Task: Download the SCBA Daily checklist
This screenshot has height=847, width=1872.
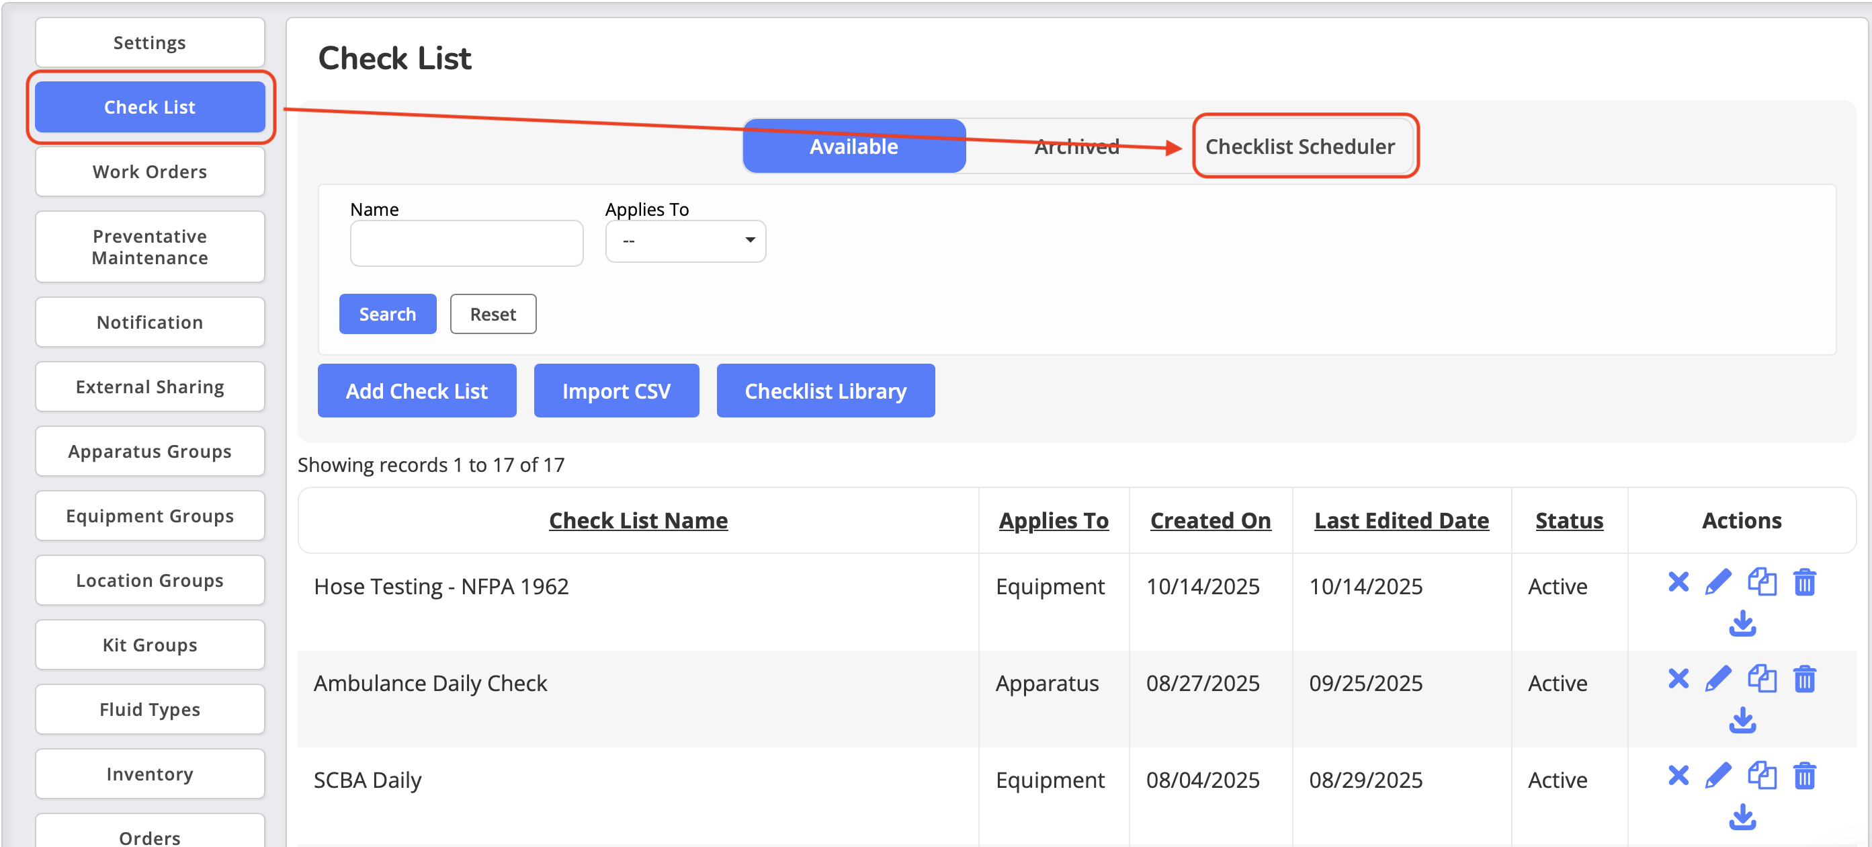Action: point(1742,817)
